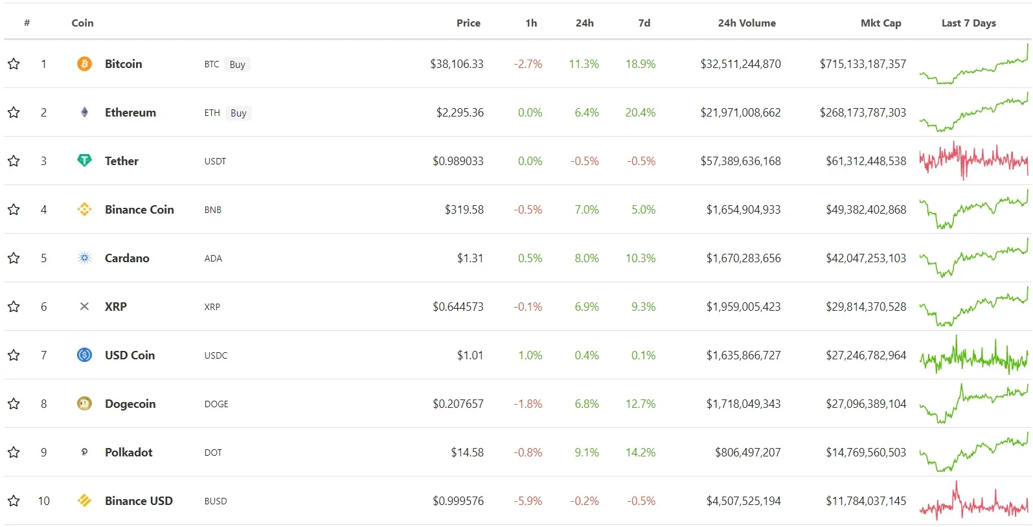The height and width of the screenshot is (527, 1033).
Task: Star Binance Coin as a favorite
Action: tap(14, 209)
